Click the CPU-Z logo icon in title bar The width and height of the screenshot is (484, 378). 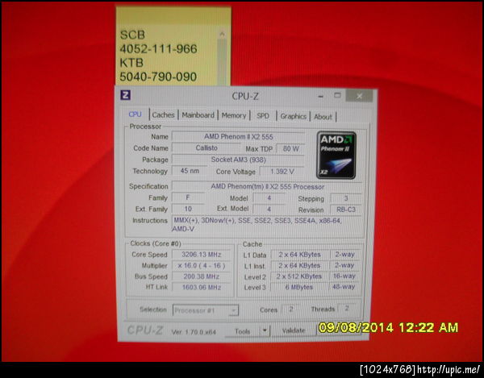tap(125, 95)
